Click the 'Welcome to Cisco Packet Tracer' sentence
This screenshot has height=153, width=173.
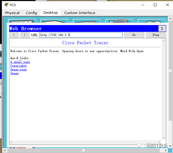point(77,51)
